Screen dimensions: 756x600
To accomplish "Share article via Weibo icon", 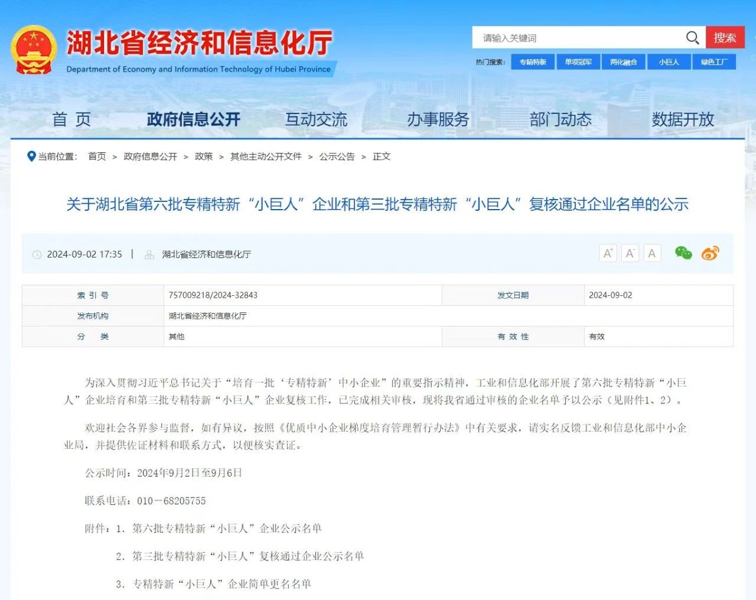I will 710,253.
